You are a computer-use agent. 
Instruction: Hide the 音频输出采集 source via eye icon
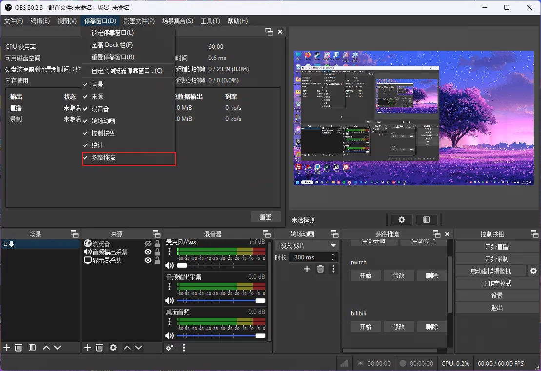tap(148, 252)
